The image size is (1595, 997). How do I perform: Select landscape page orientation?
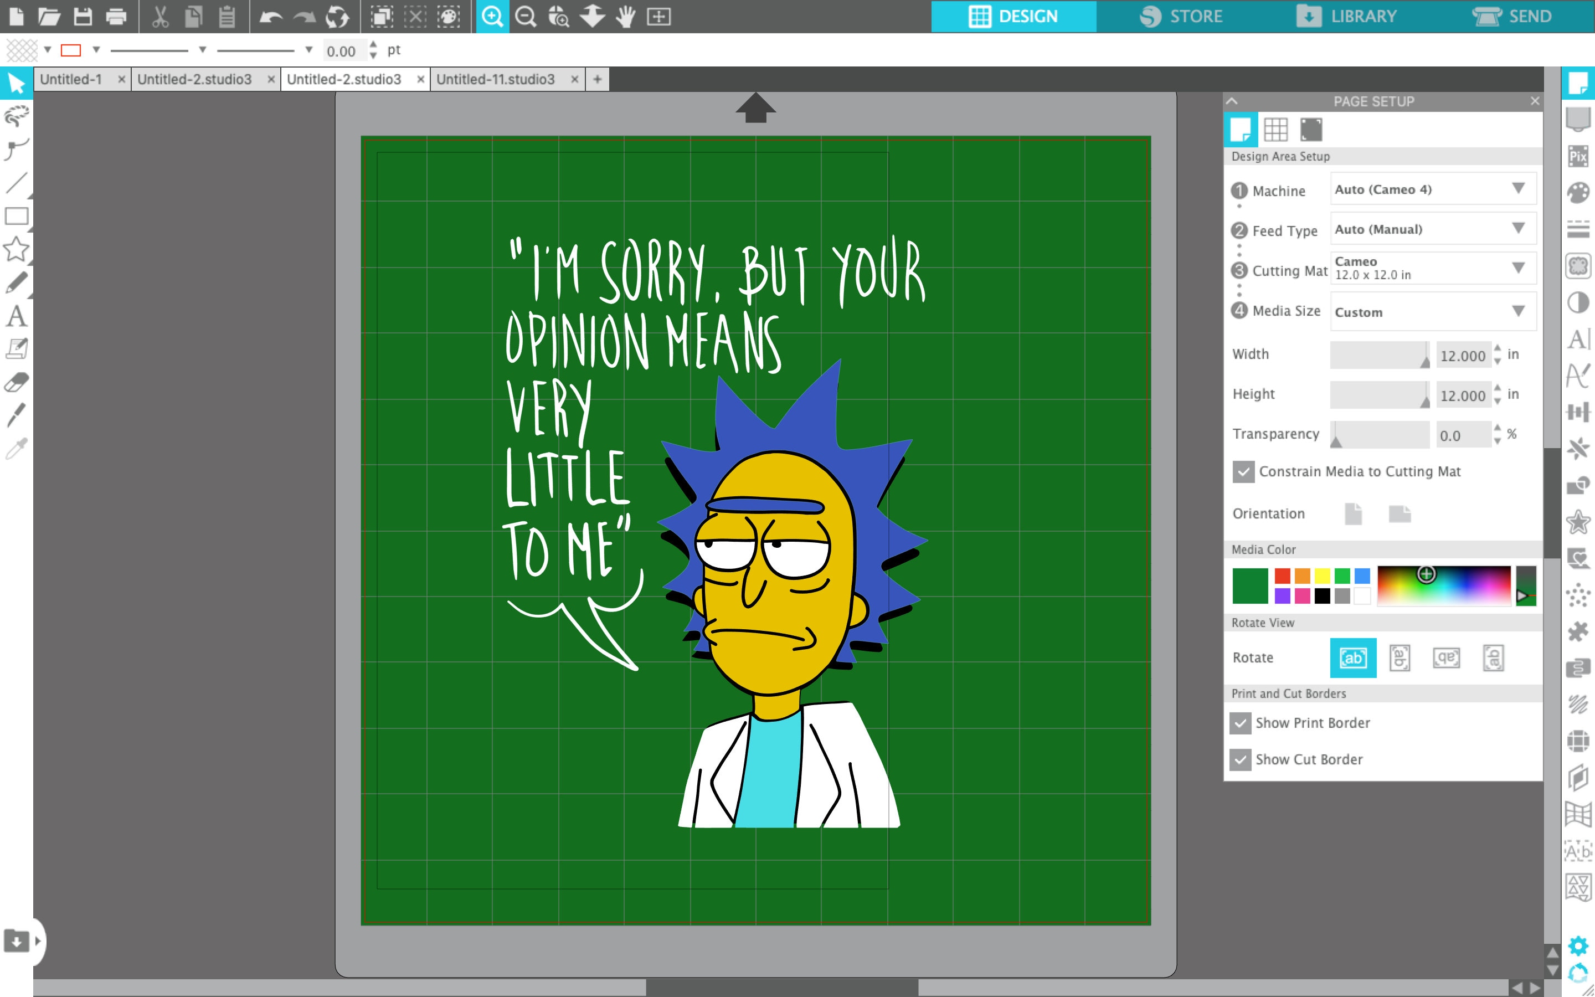pyautogui.click(x=1401, y=513)
